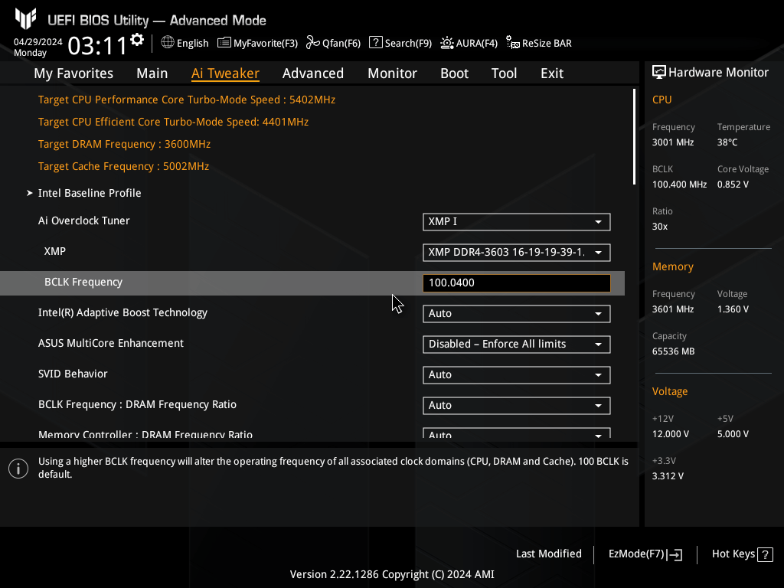This screenshot has width=784, height=588.
Task: Open Qfan(F6) fan control
Action: coord(333,43)
